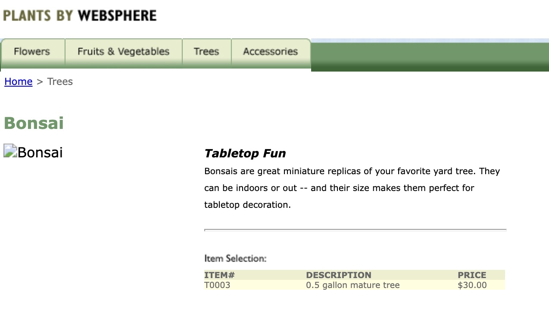Click the Plants by WebSphere logo
The image size is (549, 313).
pos(80,16)
